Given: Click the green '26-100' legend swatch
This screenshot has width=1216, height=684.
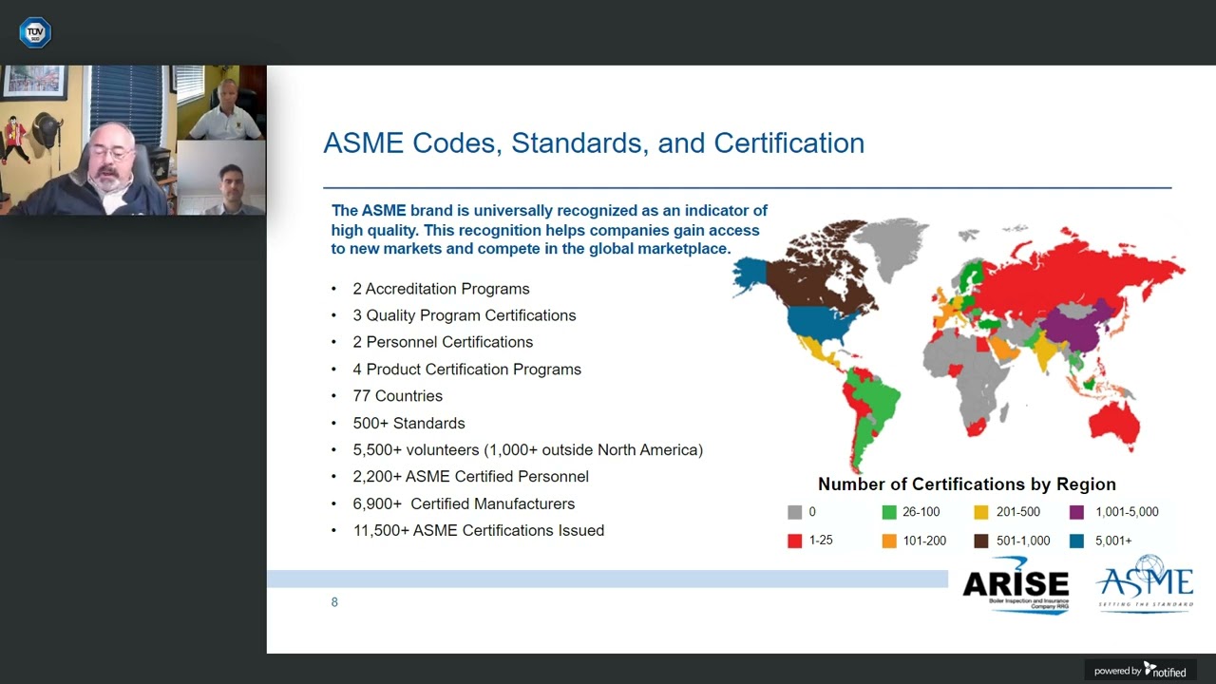Looking at the screenshot, I should (x=889, y=512).
